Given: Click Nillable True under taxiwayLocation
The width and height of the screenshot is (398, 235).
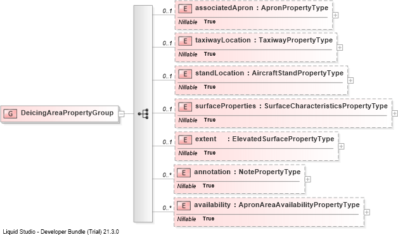Looking at the screenshot, I should click(197, 54).
